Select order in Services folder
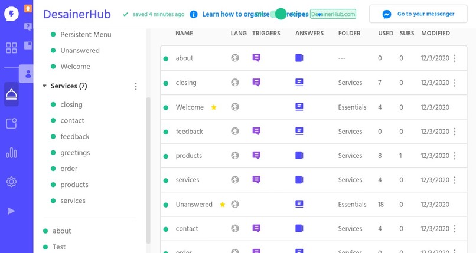476x253 pixels. pyautogui.click(x=69, y=169)
